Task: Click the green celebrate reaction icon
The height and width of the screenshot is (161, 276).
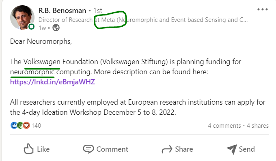Action: pyautogui.click(x=20, y=125)
